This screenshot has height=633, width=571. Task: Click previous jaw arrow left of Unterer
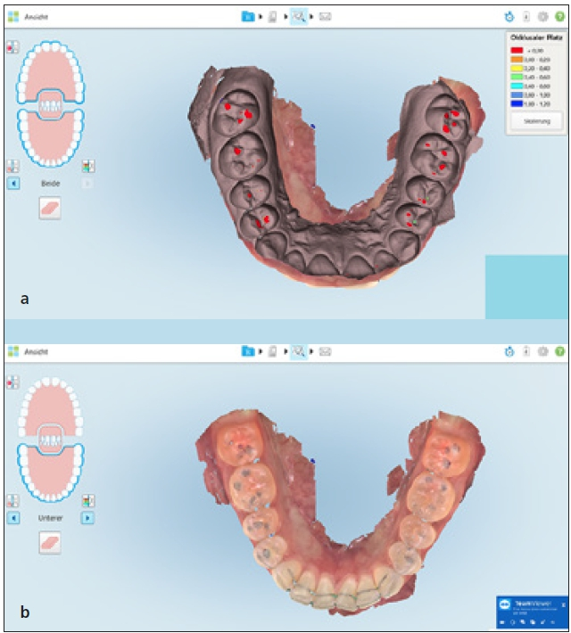(12, 517)
